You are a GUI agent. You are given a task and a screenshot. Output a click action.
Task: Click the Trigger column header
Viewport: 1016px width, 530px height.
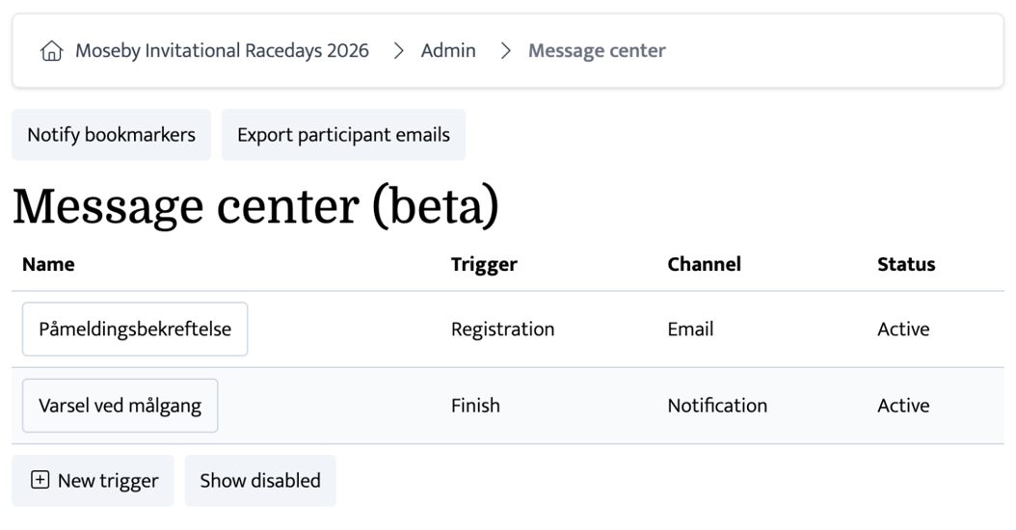coord(484,264)
